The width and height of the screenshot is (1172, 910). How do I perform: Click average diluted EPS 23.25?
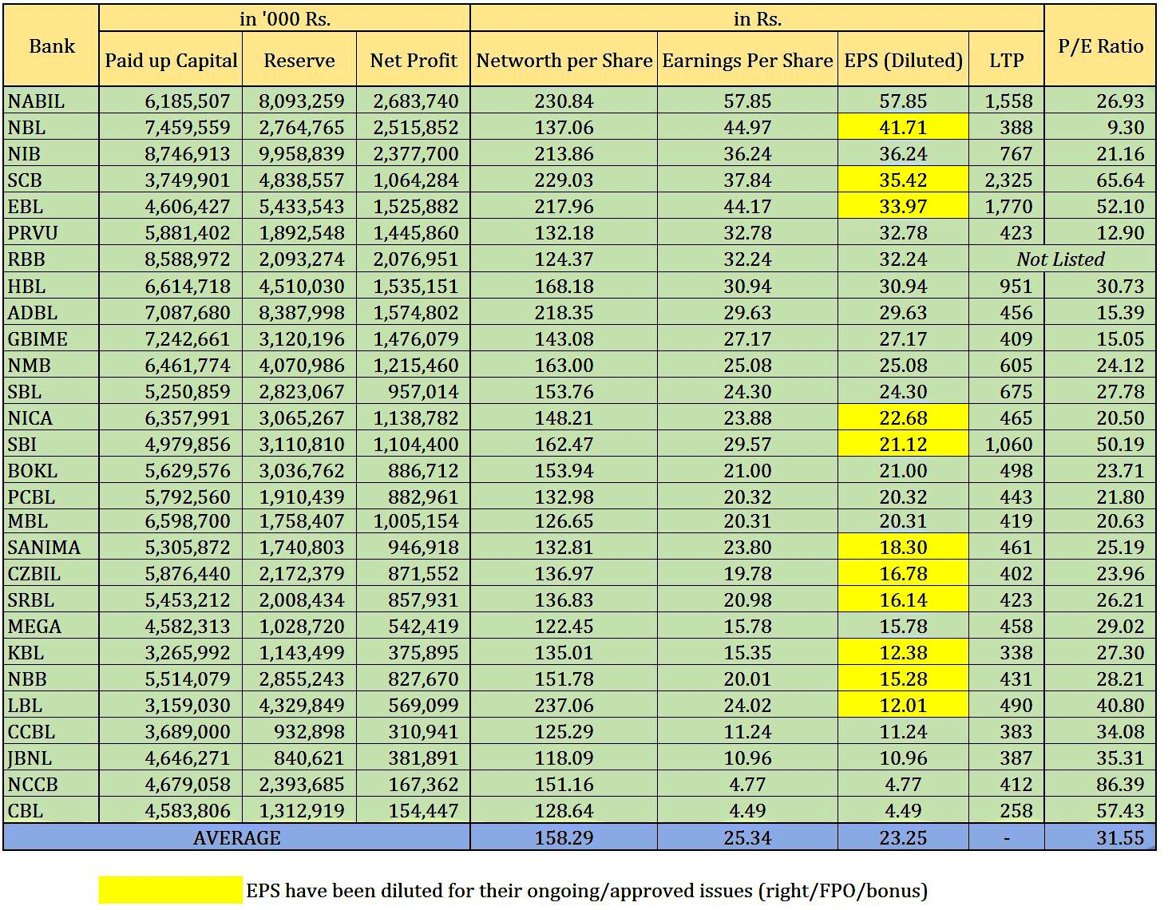point(903,837)
